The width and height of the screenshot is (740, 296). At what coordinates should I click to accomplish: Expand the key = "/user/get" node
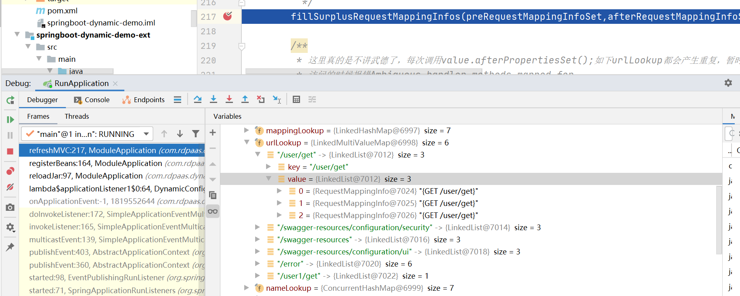268,166
